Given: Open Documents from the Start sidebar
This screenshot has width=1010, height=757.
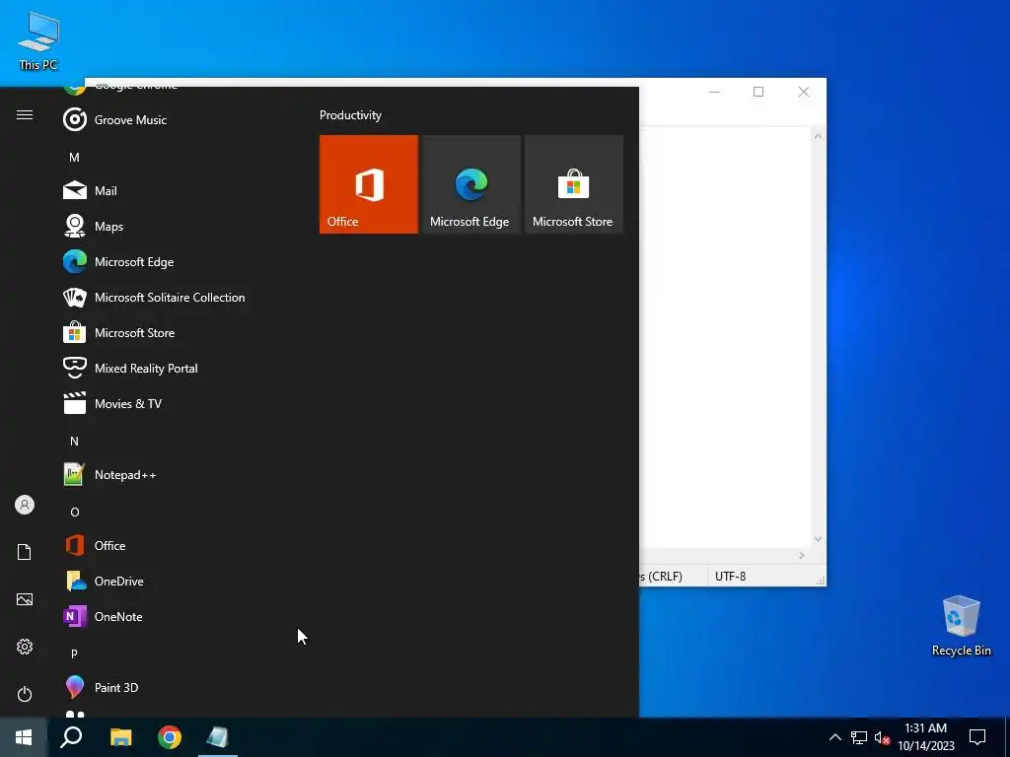Looking at the screenshot, I should [x=25, y=552].
